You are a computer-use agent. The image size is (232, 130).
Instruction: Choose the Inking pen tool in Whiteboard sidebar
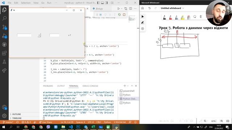(x=142, y=22)
